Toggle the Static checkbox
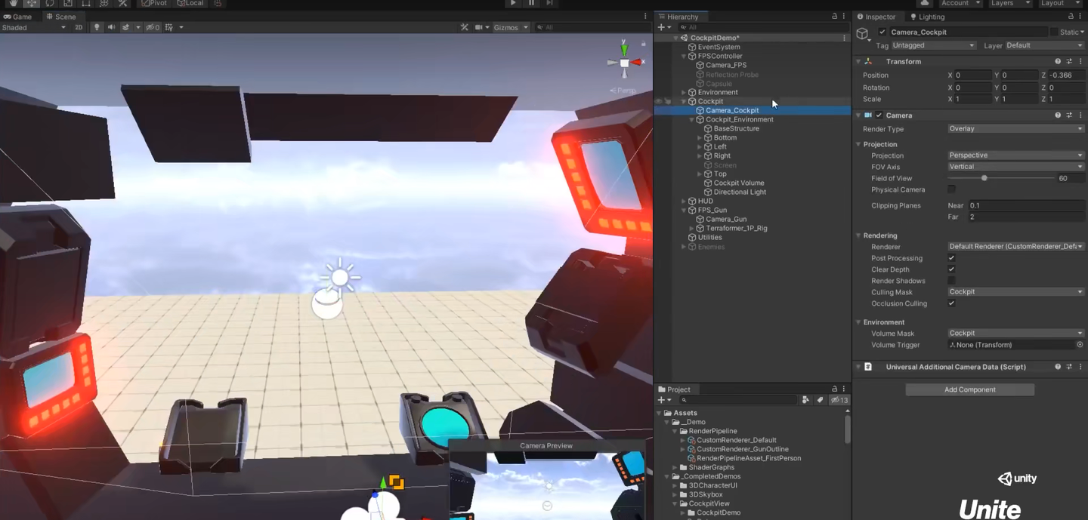Image resolution: width=1088 pixels, height=520 pixels. [1054, 32]
